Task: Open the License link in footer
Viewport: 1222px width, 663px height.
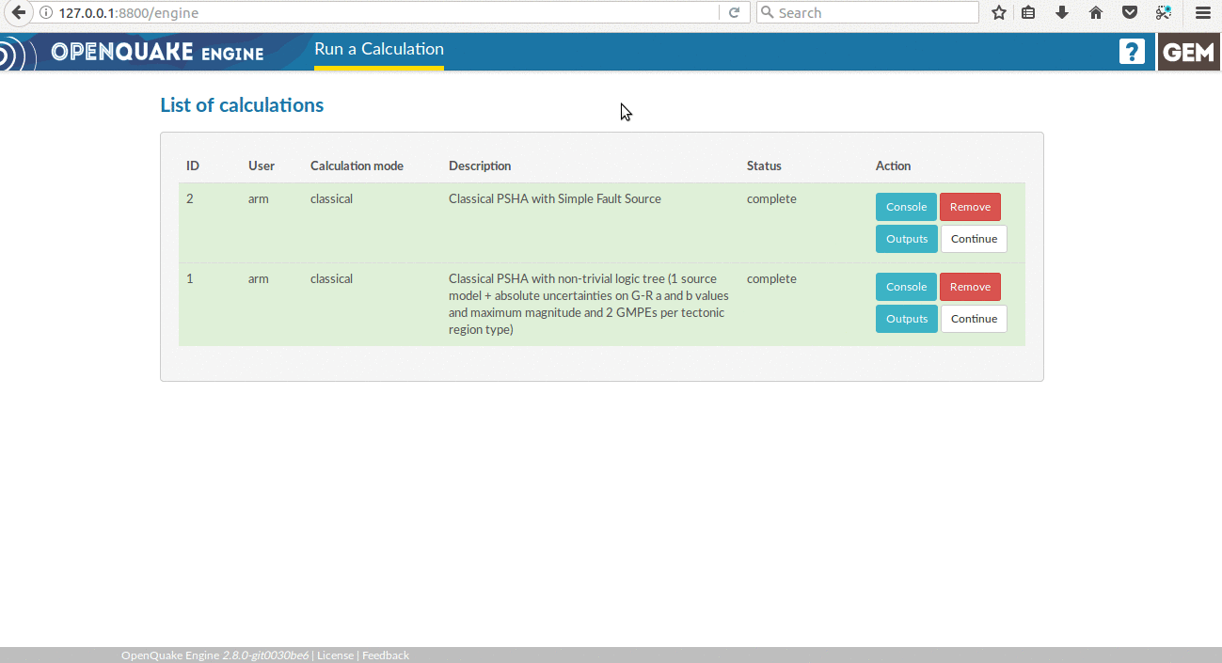Action: coord(335,655)
